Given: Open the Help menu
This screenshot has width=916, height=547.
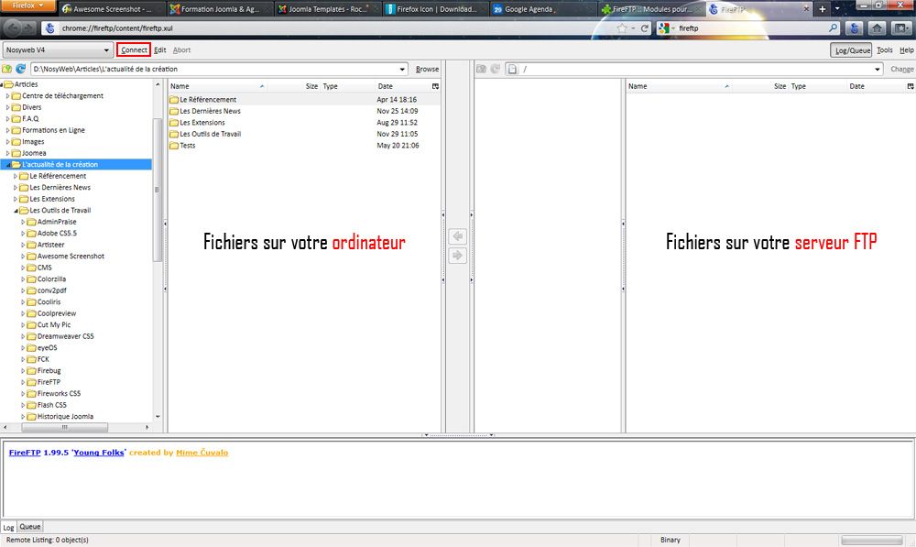Looking at the screenshot, I should click(x=906, y=50).
